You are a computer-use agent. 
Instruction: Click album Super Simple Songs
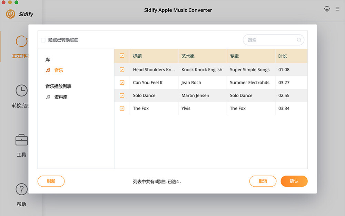pyautogui.click(x=250, y=70)
